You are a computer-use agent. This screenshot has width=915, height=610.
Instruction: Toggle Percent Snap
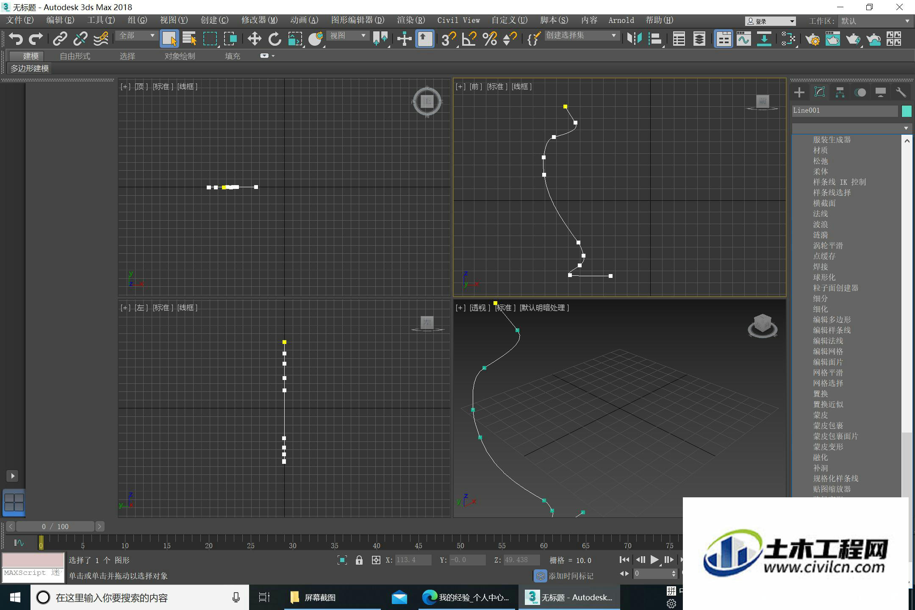[x=490, y=39]
